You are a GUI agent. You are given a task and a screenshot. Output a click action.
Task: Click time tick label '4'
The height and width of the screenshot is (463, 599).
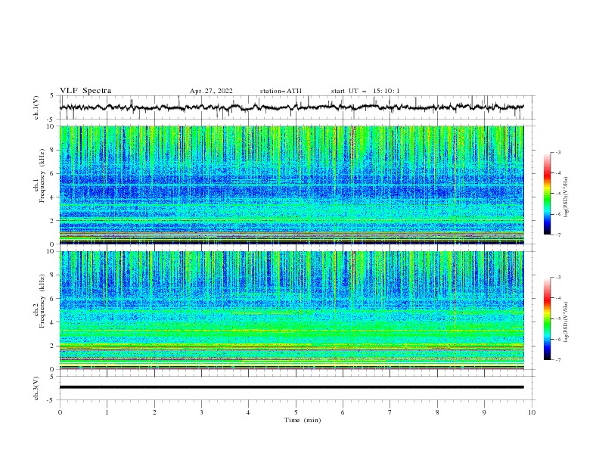(248, 412)
